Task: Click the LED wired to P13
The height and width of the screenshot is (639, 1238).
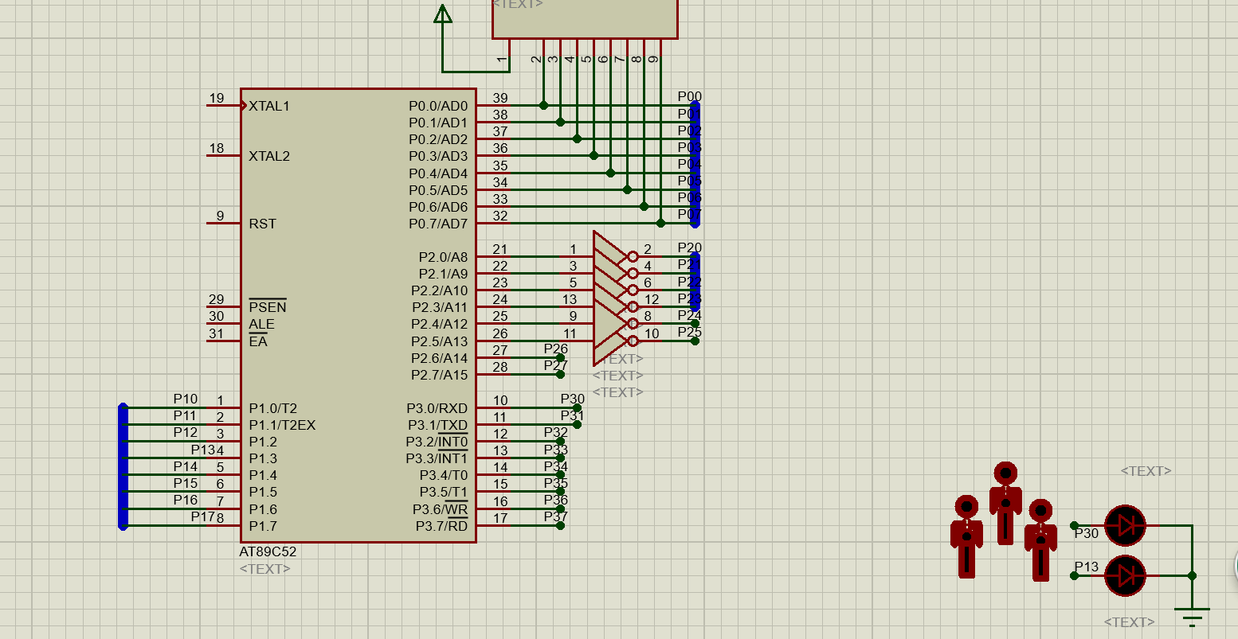Action: (1125, 575)
